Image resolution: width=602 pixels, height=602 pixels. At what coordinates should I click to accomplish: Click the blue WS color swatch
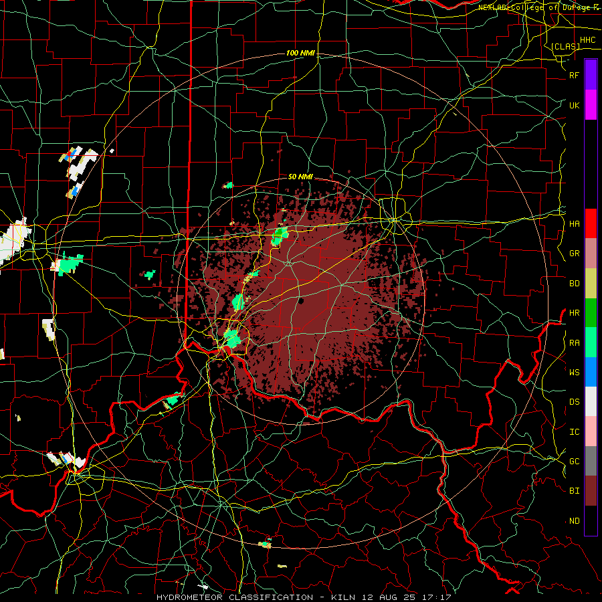(x=591, y=372)
